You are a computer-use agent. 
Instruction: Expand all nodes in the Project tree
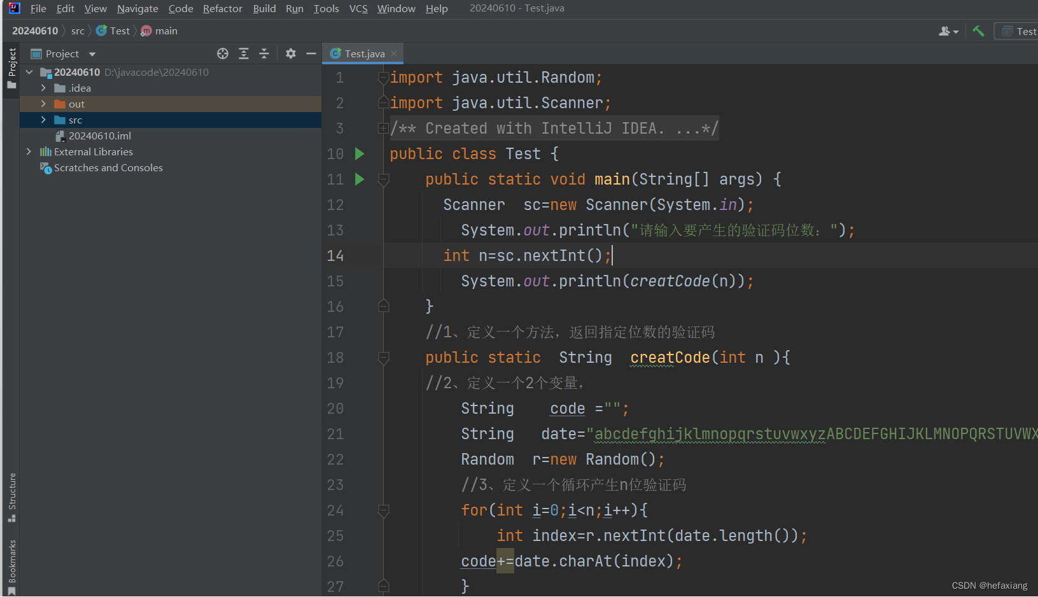[x=244, y=53]
